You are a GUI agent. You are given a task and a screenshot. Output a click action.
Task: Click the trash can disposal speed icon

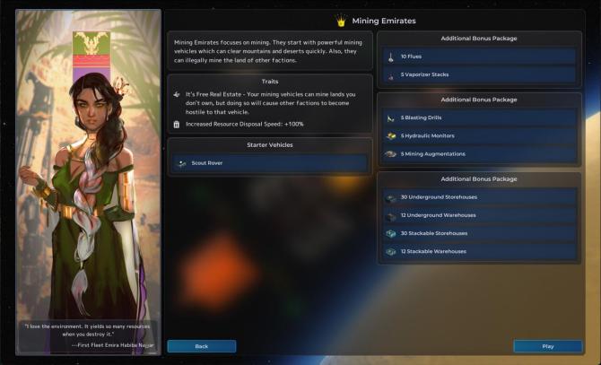point(177,125)
